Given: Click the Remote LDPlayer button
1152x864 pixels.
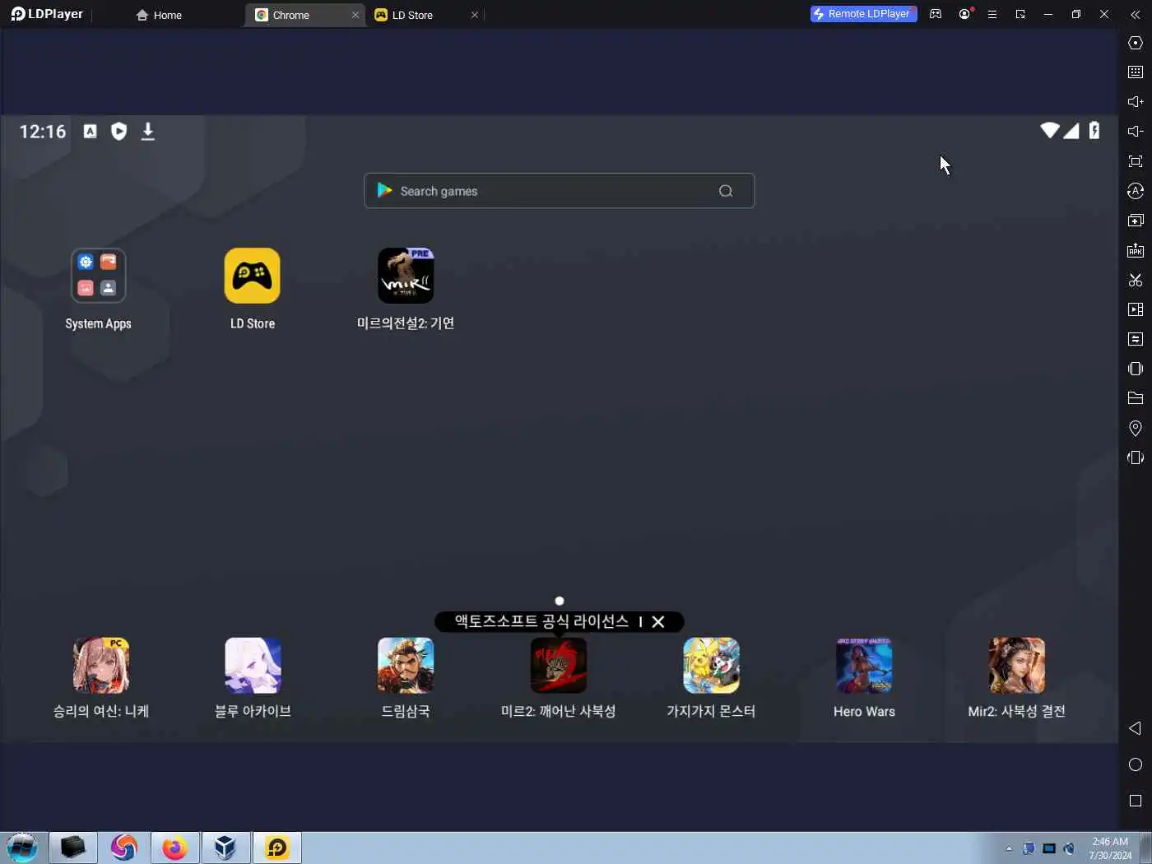Looking at the screenshot, I should [x=863, y=14].
